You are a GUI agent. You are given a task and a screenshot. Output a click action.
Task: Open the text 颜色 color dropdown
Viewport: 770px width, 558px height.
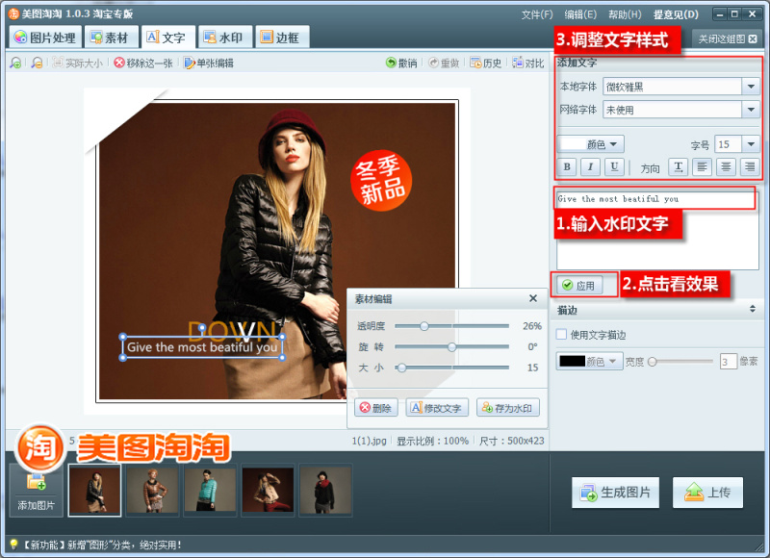pyautogui.click(x=591, y=144)
